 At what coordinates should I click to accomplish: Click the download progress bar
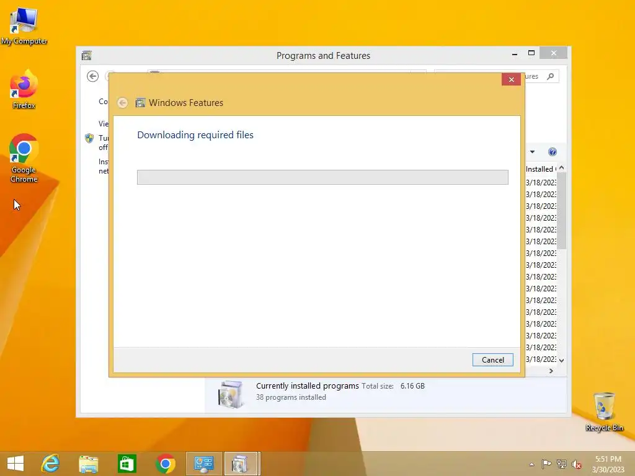pos(322,177)
